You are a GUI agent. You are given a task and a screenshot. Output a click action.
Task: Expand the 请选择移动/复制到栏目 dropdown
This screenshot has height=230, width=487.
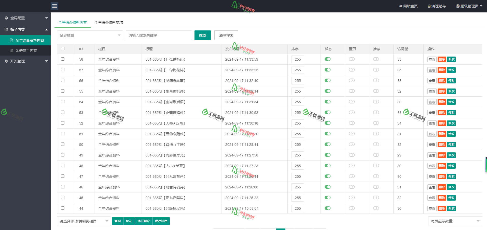tap(84, 221)
